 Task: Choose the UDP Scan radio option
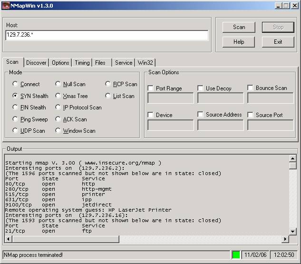pos(16,131)
